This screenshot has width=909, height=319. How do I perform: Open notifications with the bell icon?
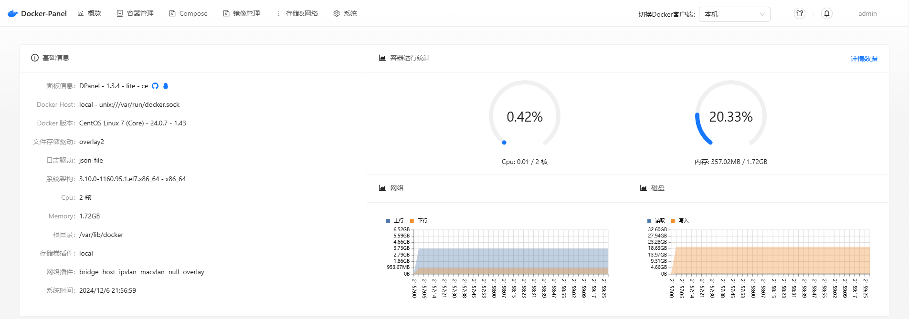[x=827, y=13]
